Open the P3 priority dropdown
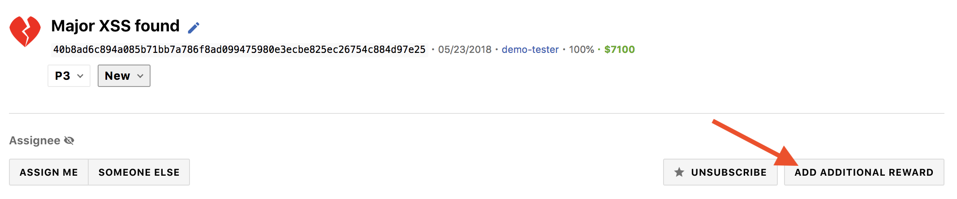 69,76
